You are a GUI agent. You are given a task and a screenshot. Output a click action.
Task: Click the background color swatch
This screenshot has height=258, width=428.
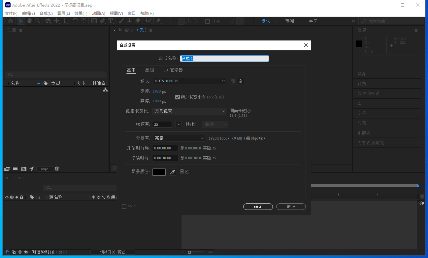[x=159, y=172]
